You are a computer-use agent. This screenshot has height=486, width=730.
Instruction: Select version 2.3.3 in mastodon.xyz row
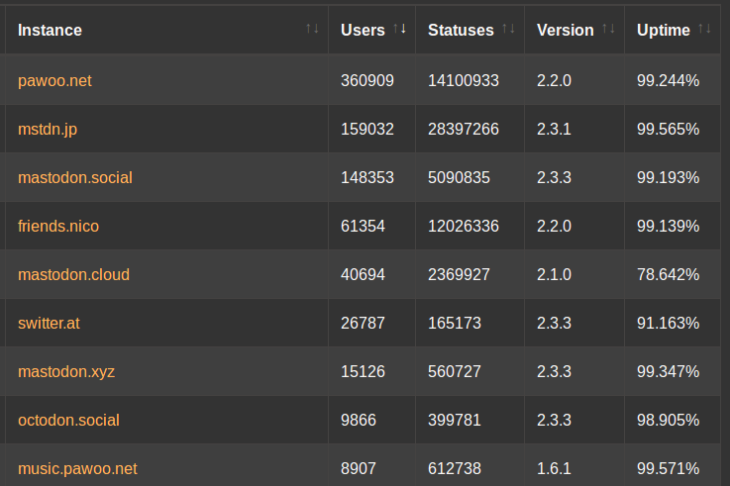click(554, 371)
